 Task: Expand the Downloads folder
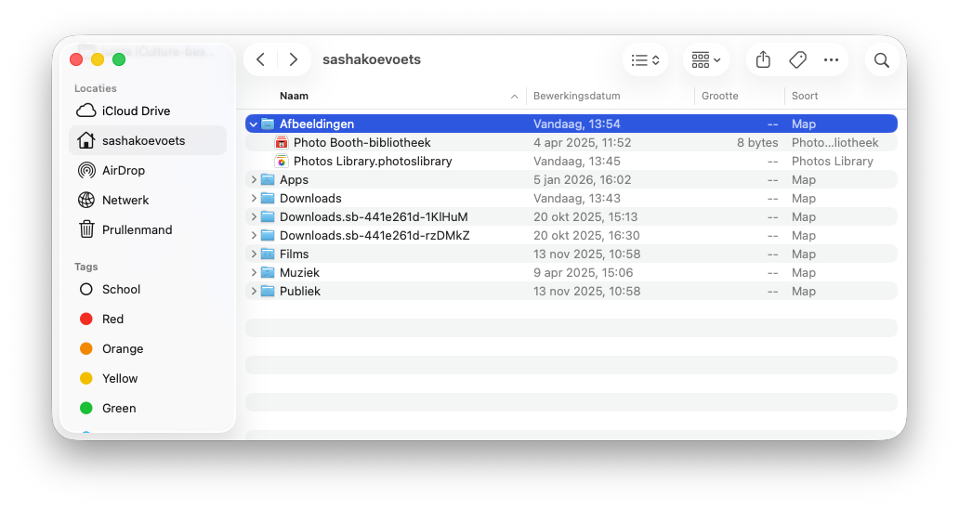[x=254, y=198]
